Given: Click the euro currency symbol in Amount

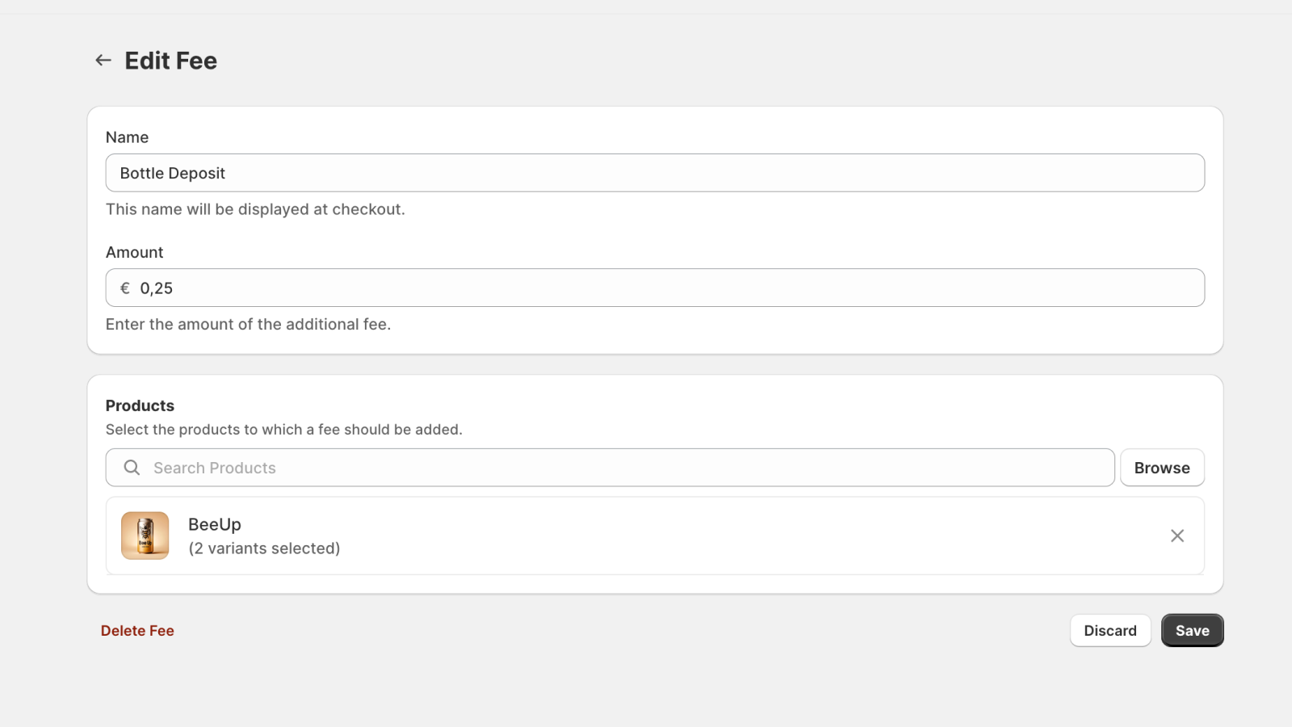Looking at the screenshot, I should coord(125,288).
